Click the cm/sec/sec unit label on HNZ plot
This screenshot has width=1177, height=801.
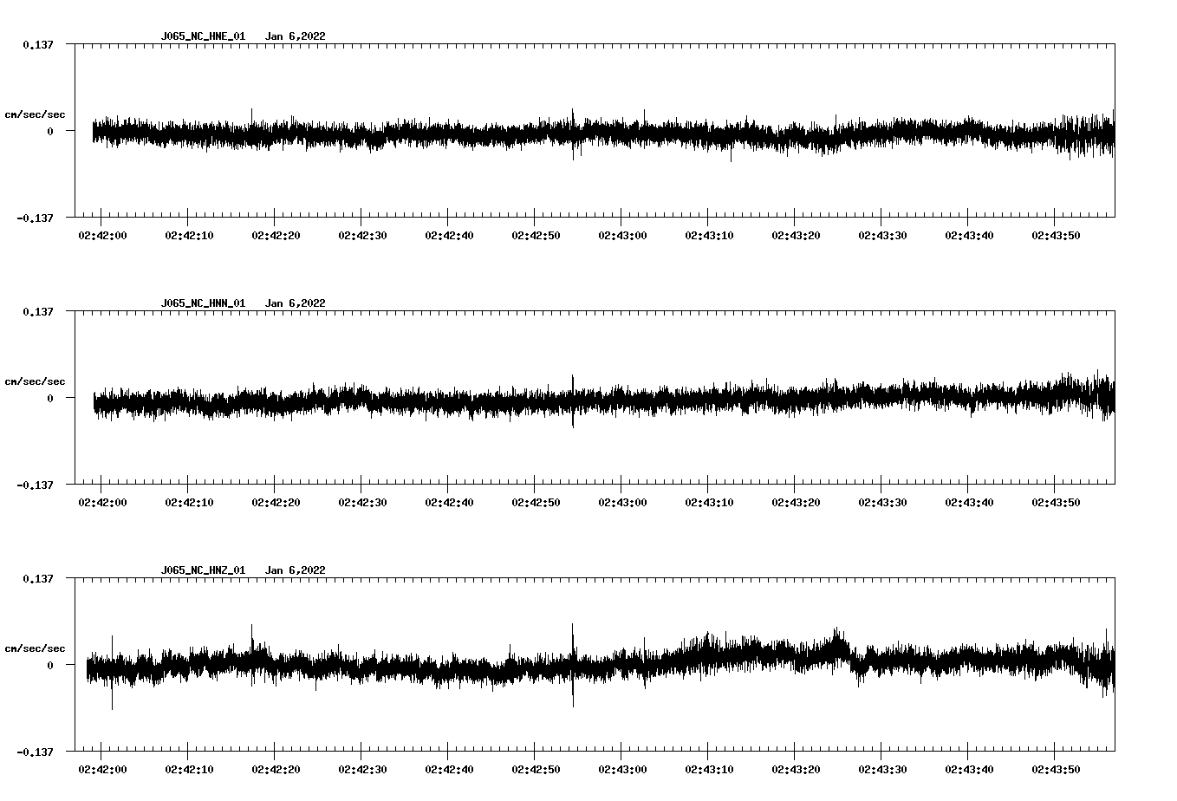(x=35, y=648)
